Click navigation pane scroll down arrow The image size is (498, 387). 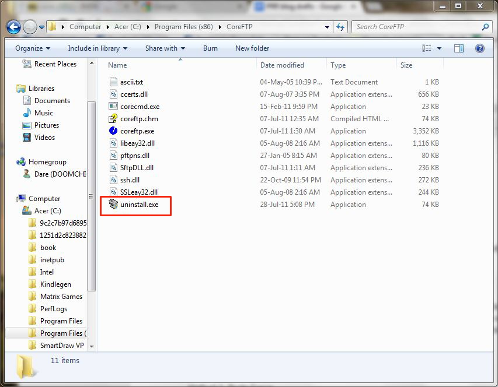point(92,346)
